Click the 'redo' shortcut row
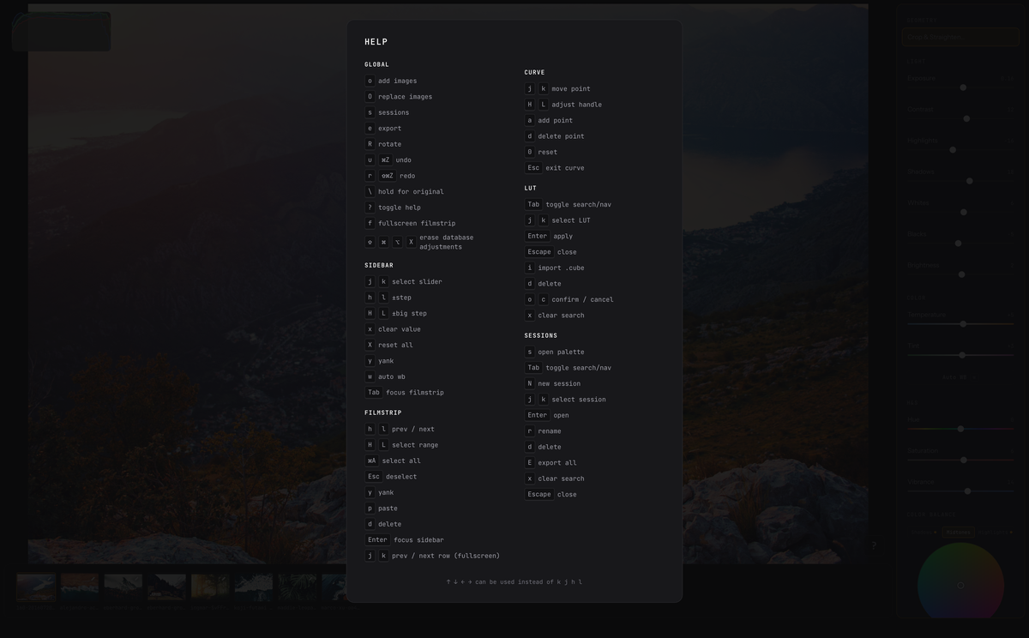This screenshot has height=638, width=1029. coord(390,176)
